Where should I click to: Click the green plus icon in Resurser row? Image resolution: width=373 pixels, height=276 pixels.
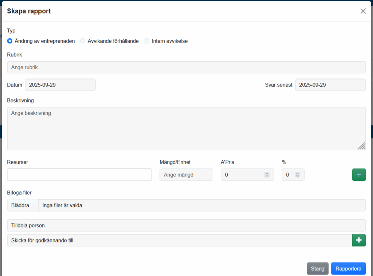point(359,175)
